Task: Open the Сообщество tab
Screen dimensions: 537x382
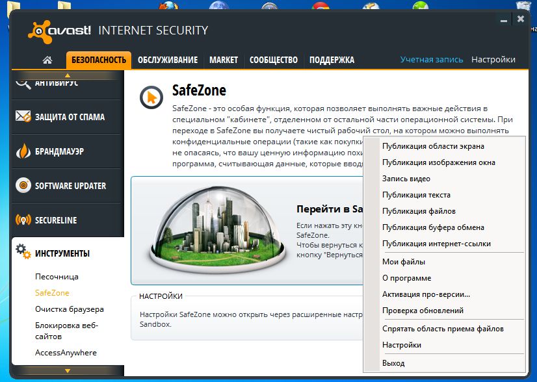Action: 274,60
